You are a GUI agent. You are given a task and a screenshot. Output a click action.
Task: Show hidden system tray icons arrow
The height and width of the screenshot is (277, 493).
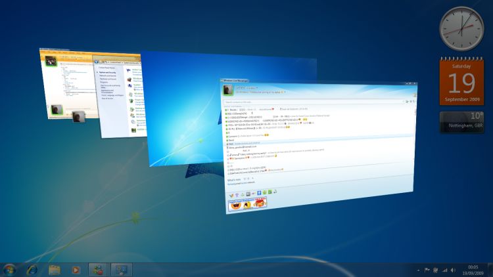[418, 269]
